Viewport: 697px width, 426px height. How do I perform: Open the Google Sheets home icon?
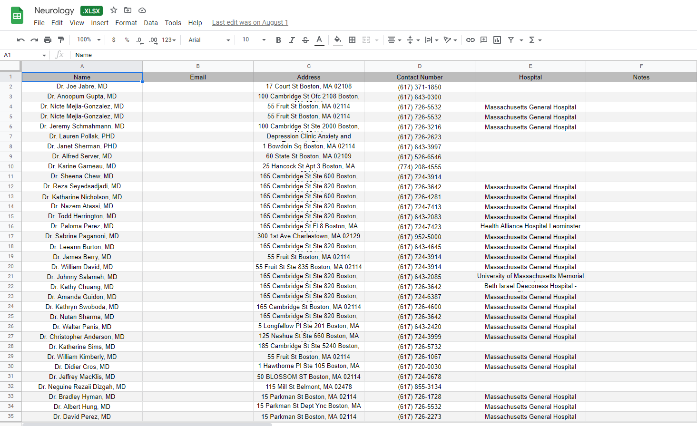pos(17,16)
